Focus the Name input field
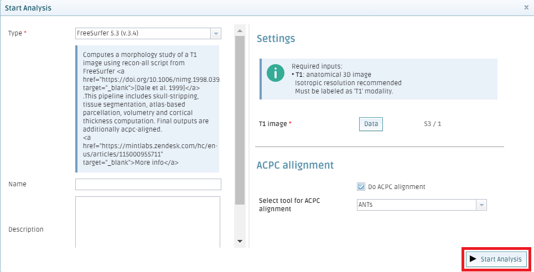 148,184
